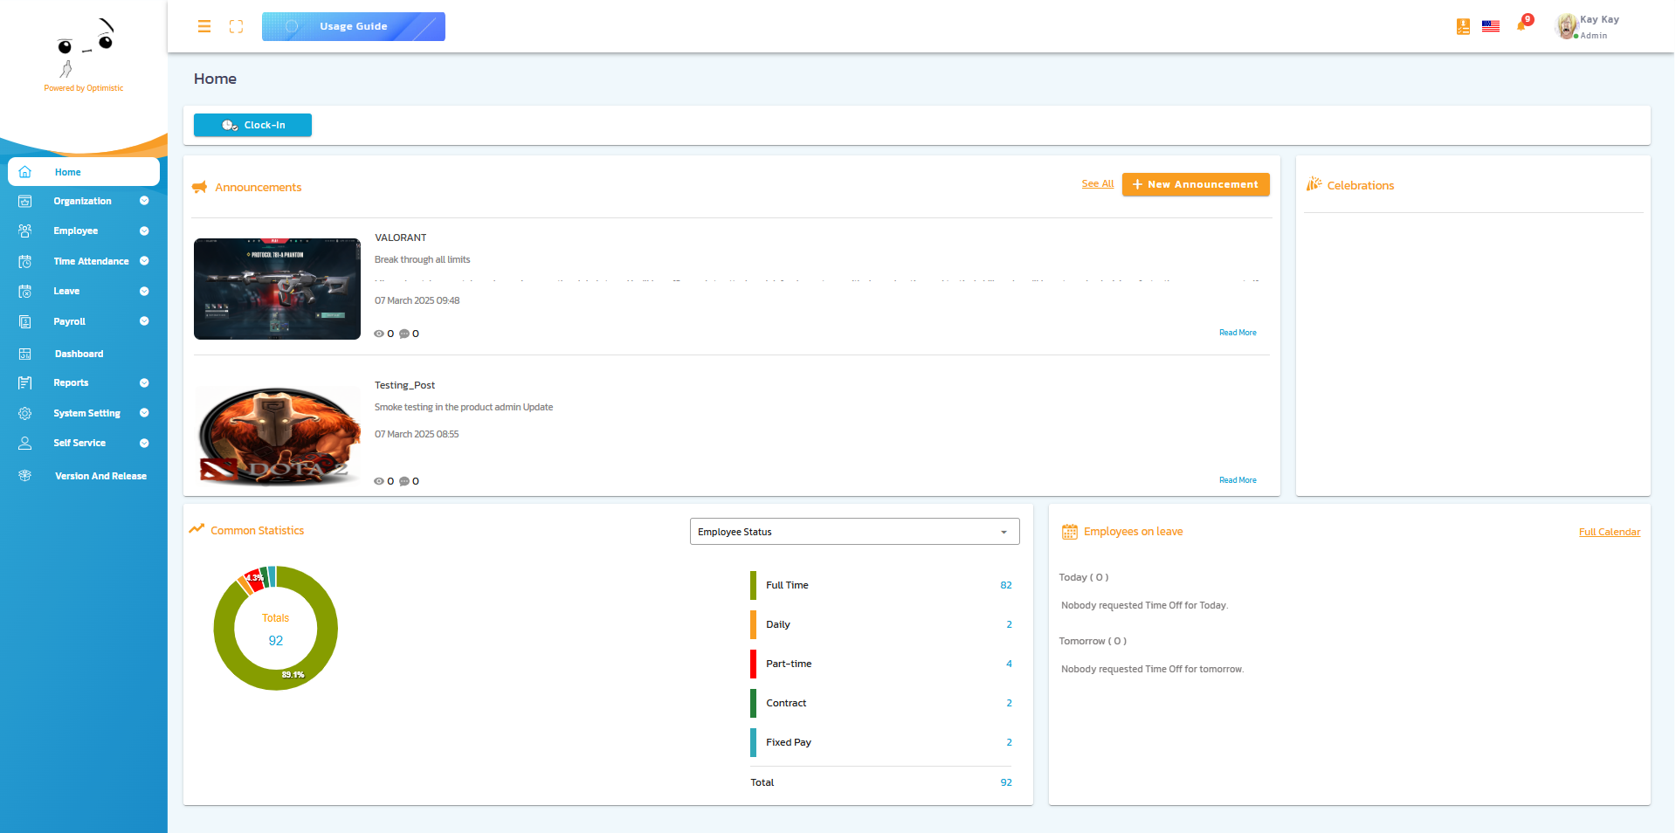Click comment bubble on Testing_Post
This screenshot has width=1676, height=833.
[404, 481]
